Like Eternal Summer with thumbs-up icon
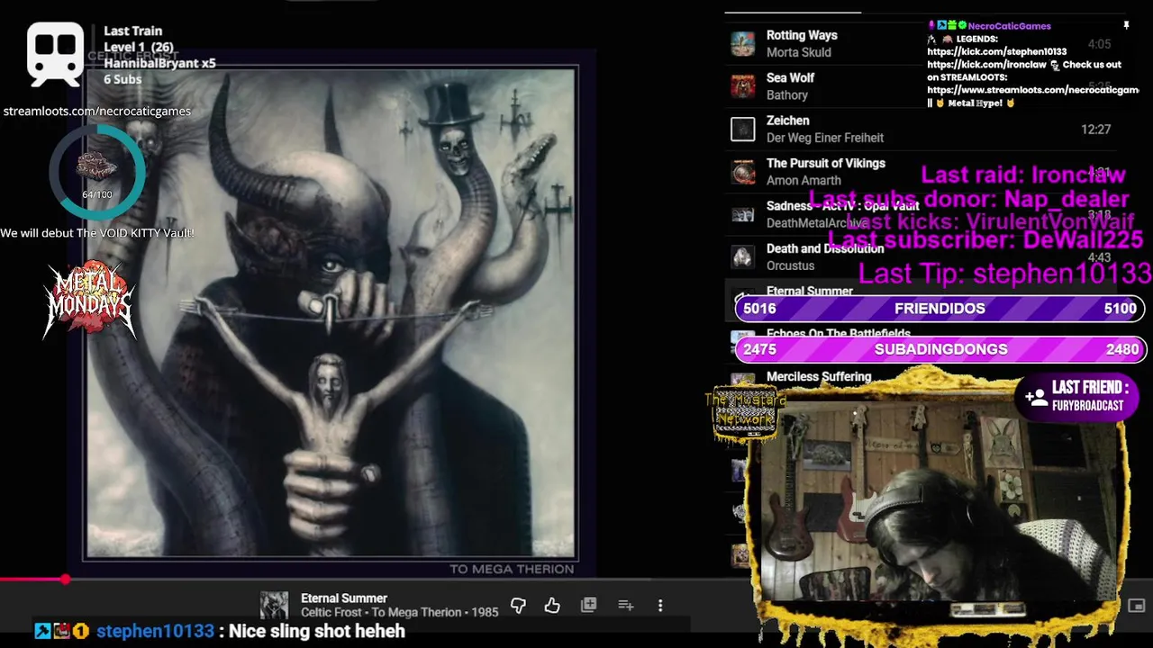This screenshot has width=1153, height=648. [x=552, y=606]
